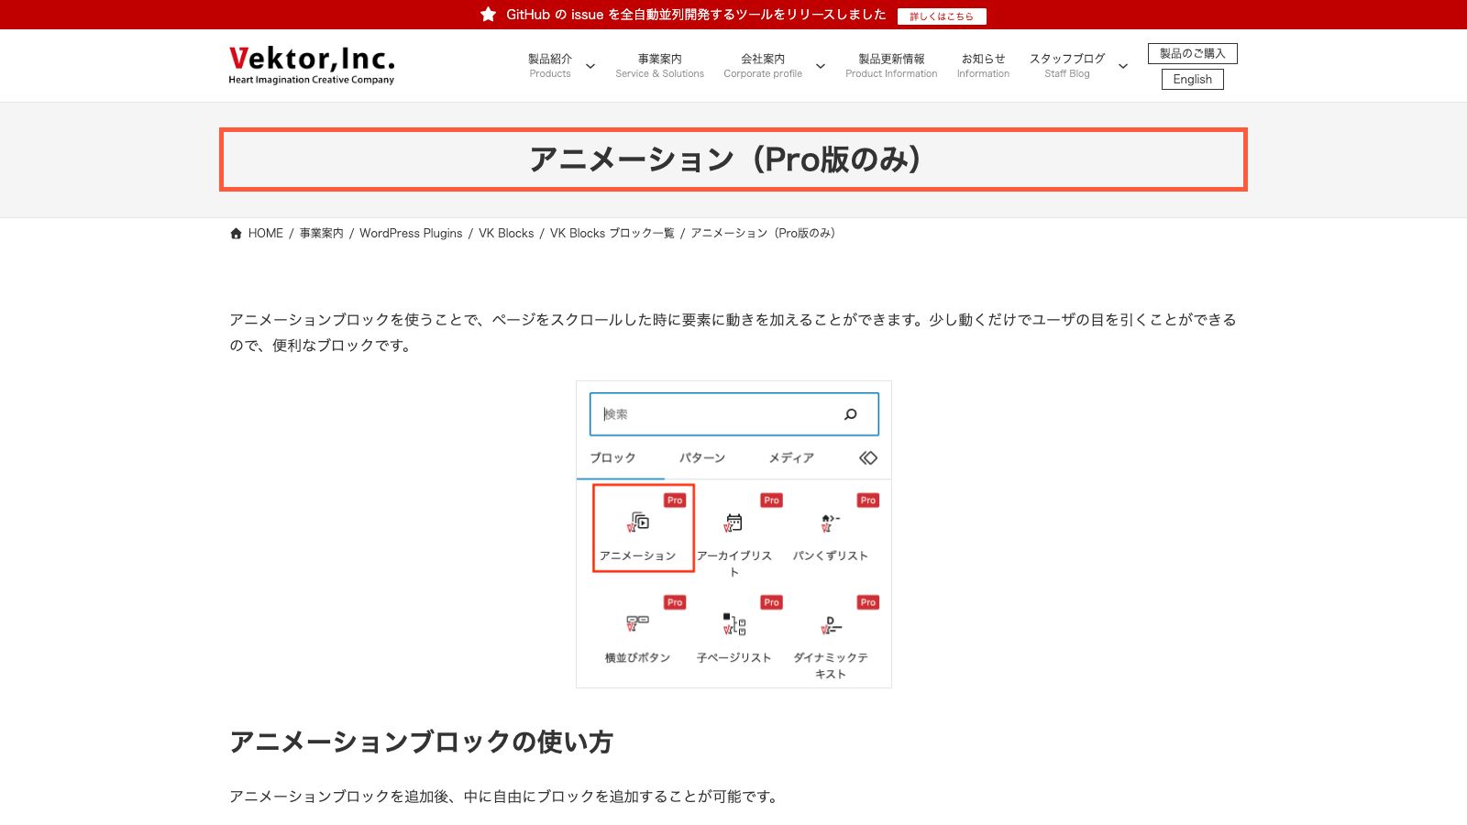
Task: Select the 子ページリスト block icon
Action: pos(734,624)
